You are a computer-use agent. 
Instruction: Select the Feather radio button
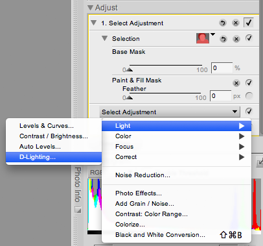(249, 95)
